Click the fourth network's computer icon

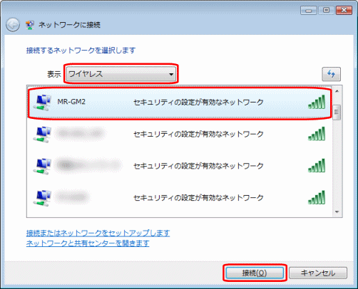click(x=42, y=198)
